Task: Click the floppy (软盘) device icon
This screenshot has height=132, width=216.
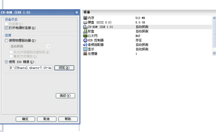Action: click(x=85, y=31)
